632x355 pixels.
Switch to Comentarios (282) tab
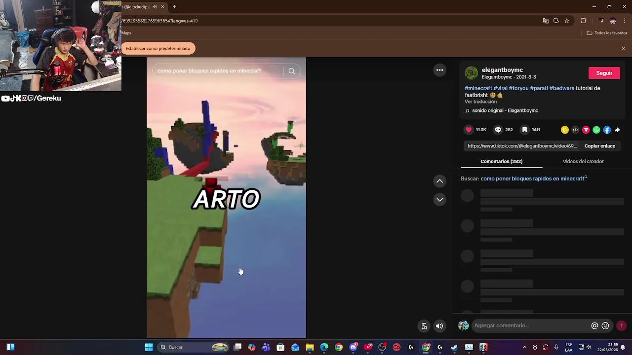pyautogui.click(x=501, y=161)
